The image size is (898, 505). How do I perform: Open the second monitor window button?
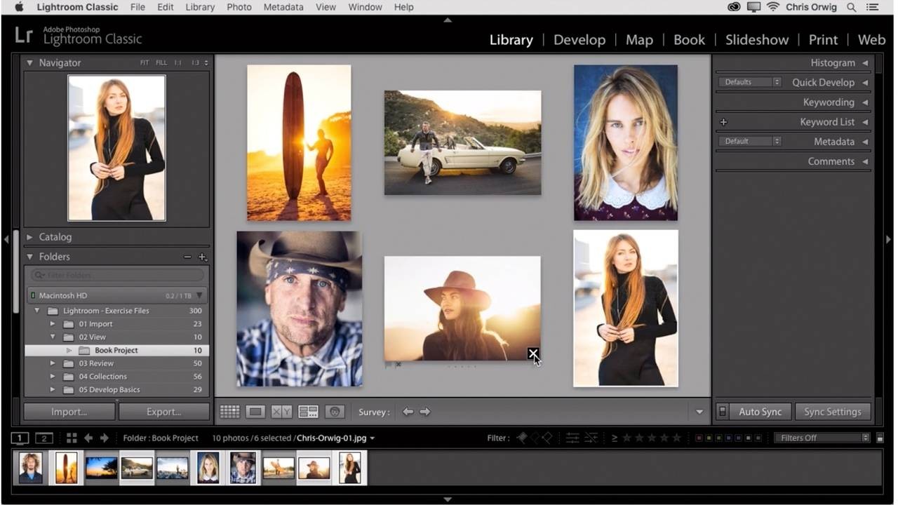point(43,438)
